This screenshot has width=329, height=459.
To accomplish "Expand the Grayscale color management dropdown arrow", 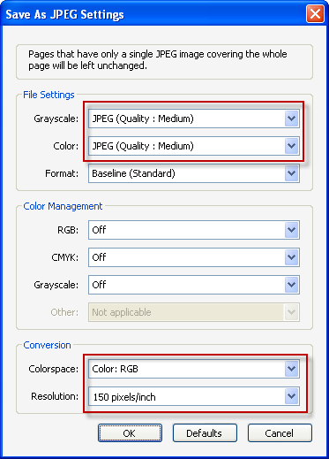I will tap(291, 285).
